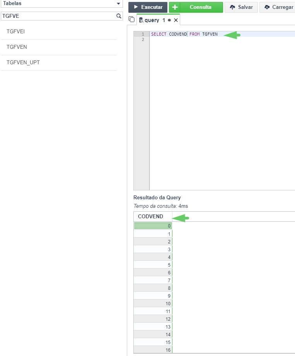This screenshot has height=356, width=295.
Task: Select result cell with value 10
Action: click(153, 303)
